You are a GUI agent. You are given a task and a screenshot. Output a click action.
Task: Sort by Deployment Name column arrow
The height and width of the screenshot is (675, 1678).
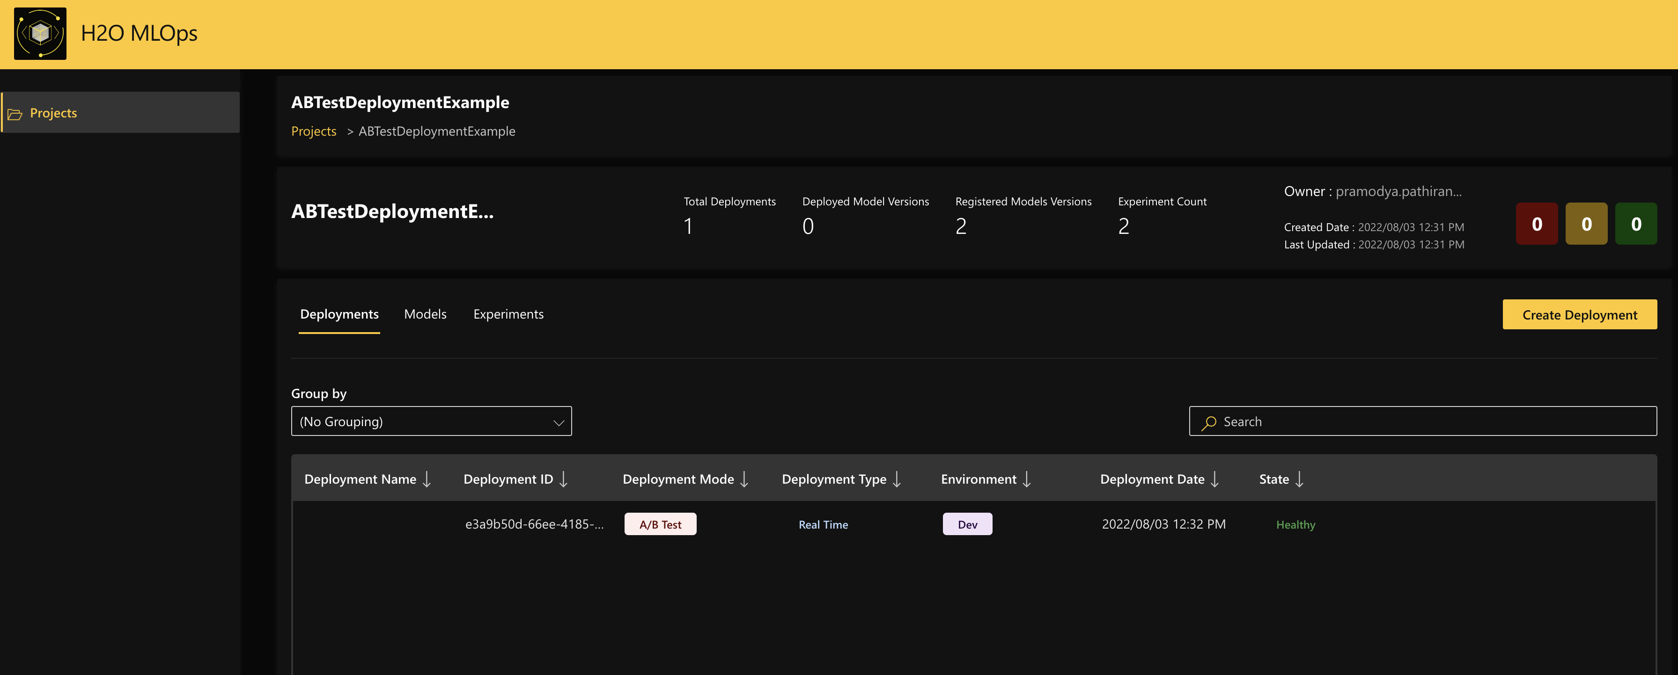pos(427,479)
